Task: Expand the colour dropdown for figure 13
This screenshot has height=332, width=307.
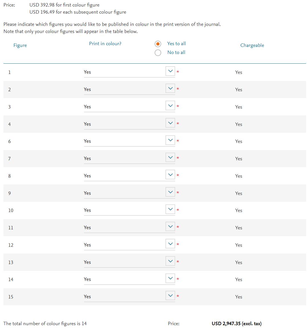Action: (170, 261)
